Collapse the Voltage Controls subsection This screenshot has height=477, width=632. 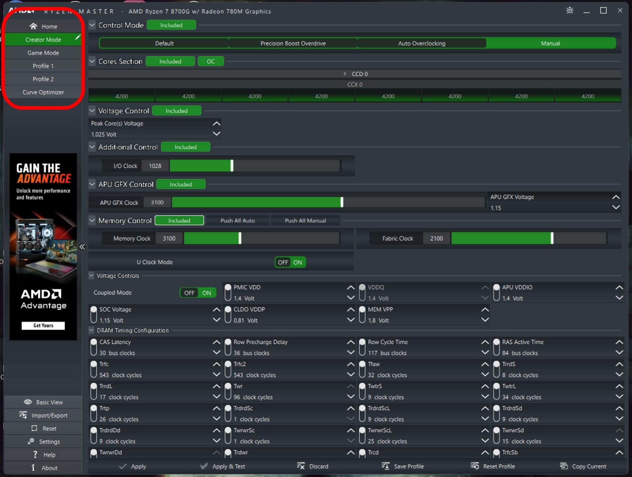coord(92,276)
